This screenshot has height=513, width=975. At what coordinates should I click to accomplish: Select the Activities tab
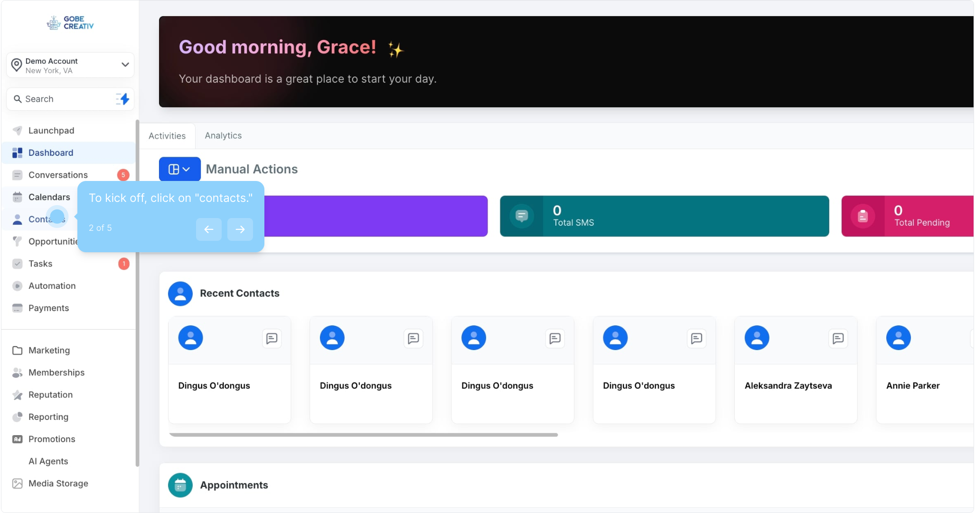point(167,136)
